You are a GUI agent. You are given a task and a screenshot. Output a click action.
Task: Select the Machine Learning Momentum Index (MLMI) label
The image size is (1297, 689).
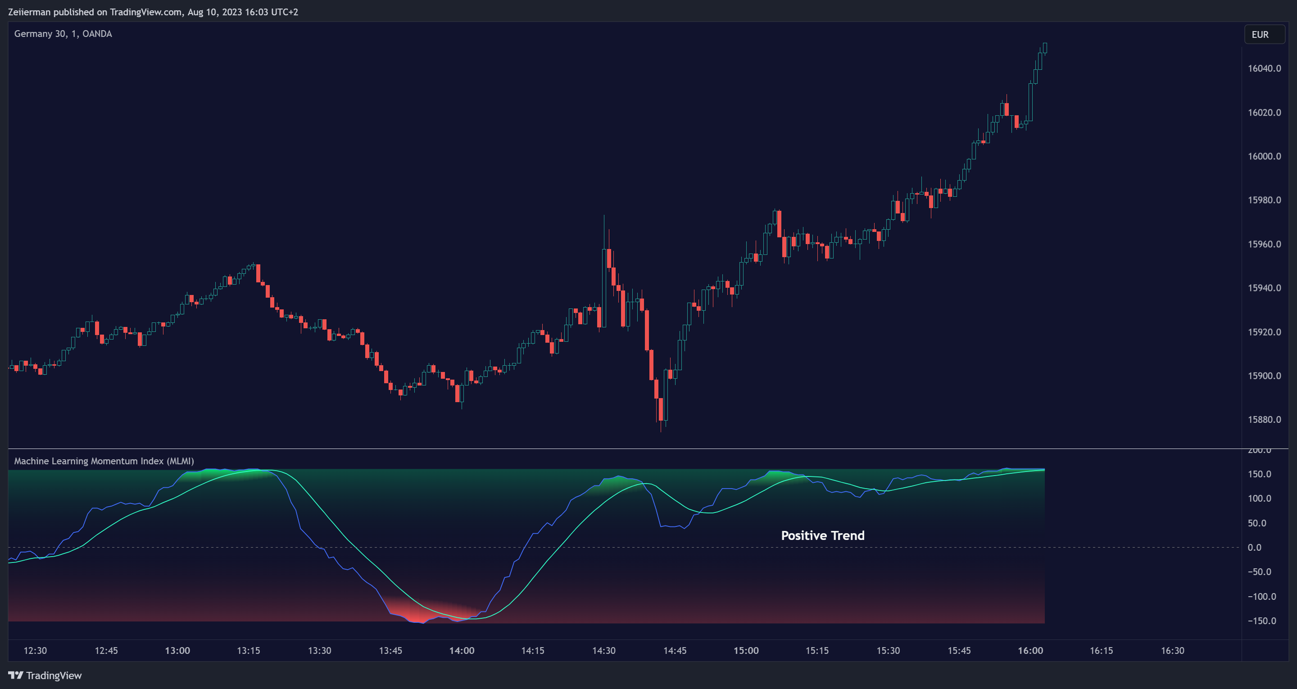point(104,461)
